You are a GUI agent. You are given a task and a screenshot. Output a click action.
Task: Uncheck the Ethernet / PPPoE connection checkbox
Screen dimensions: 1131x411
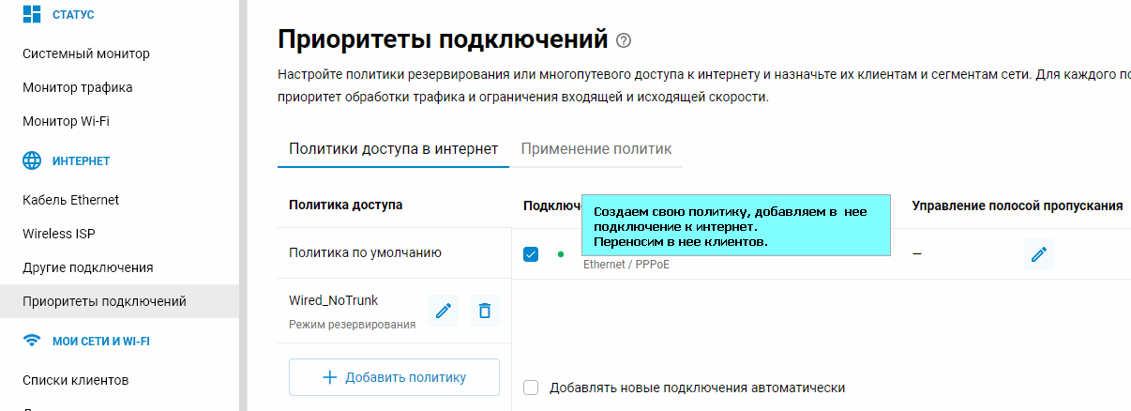click(531, 254)
